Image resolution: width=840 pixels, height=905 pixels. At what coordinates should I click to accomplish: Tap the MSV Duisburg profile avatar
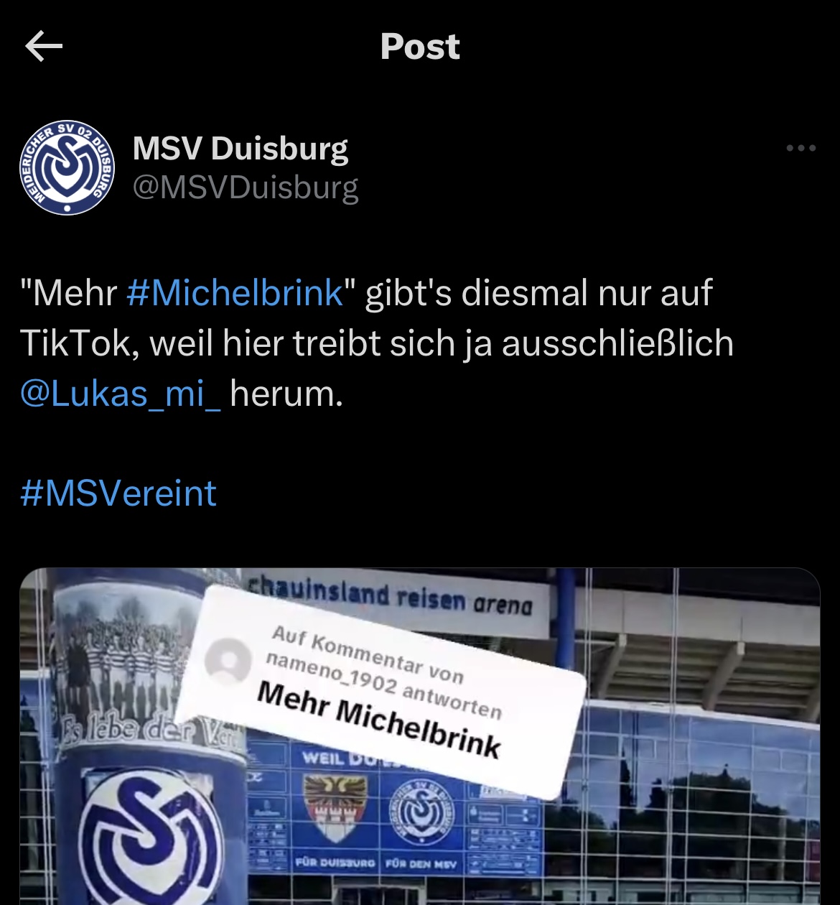pyautogui.click(x=67, y=167)
